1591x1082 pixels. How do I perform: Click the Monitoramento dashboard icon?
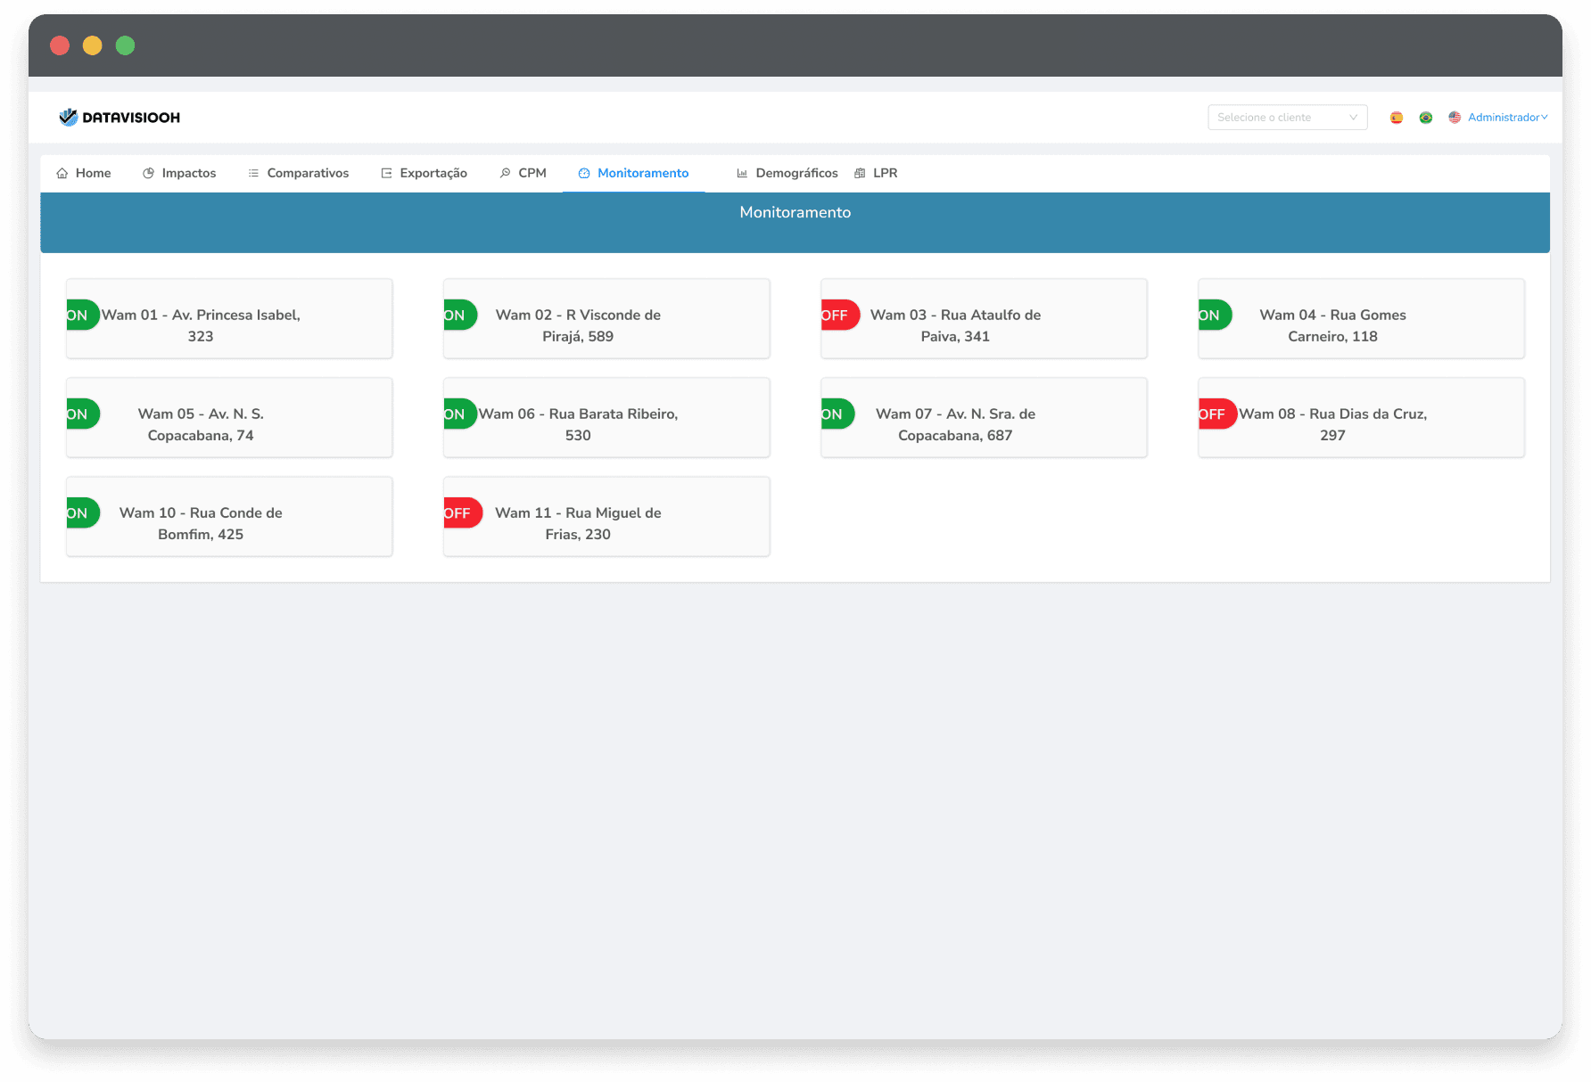click(584, 174)
